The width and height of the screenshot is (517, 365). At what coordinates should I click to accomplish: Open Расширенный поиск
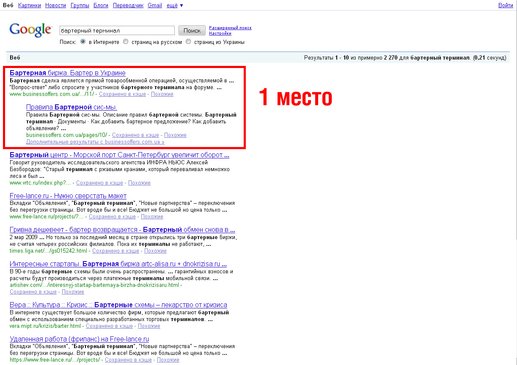pos(230,27)
